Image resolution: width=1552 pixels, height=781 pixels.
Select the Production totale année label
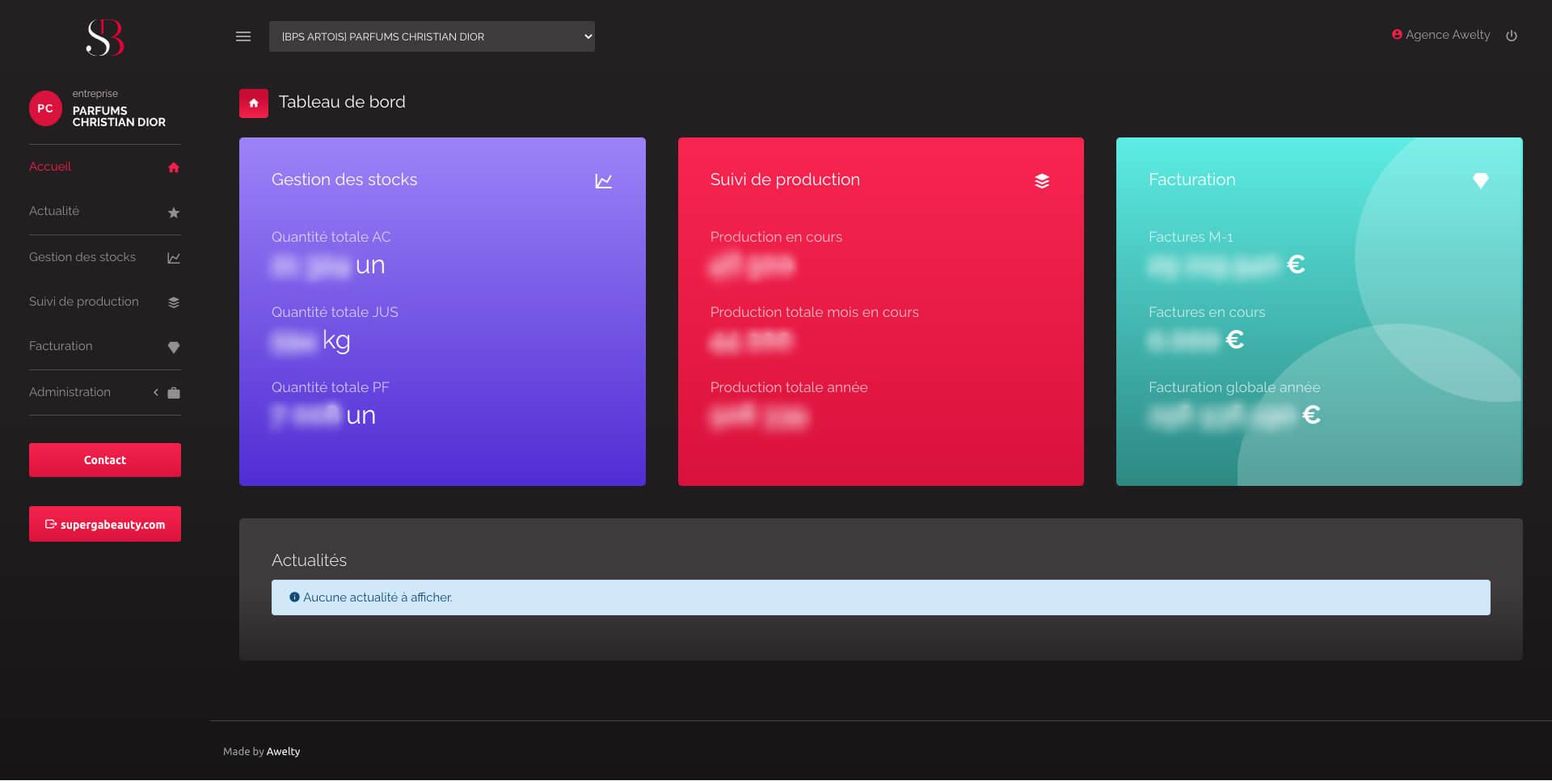click(789, 387)
